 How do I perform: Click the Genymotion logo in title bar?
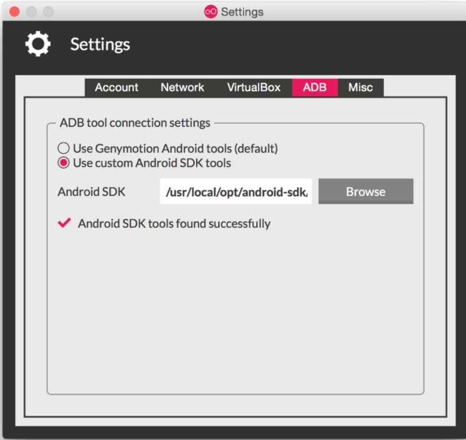211,12
